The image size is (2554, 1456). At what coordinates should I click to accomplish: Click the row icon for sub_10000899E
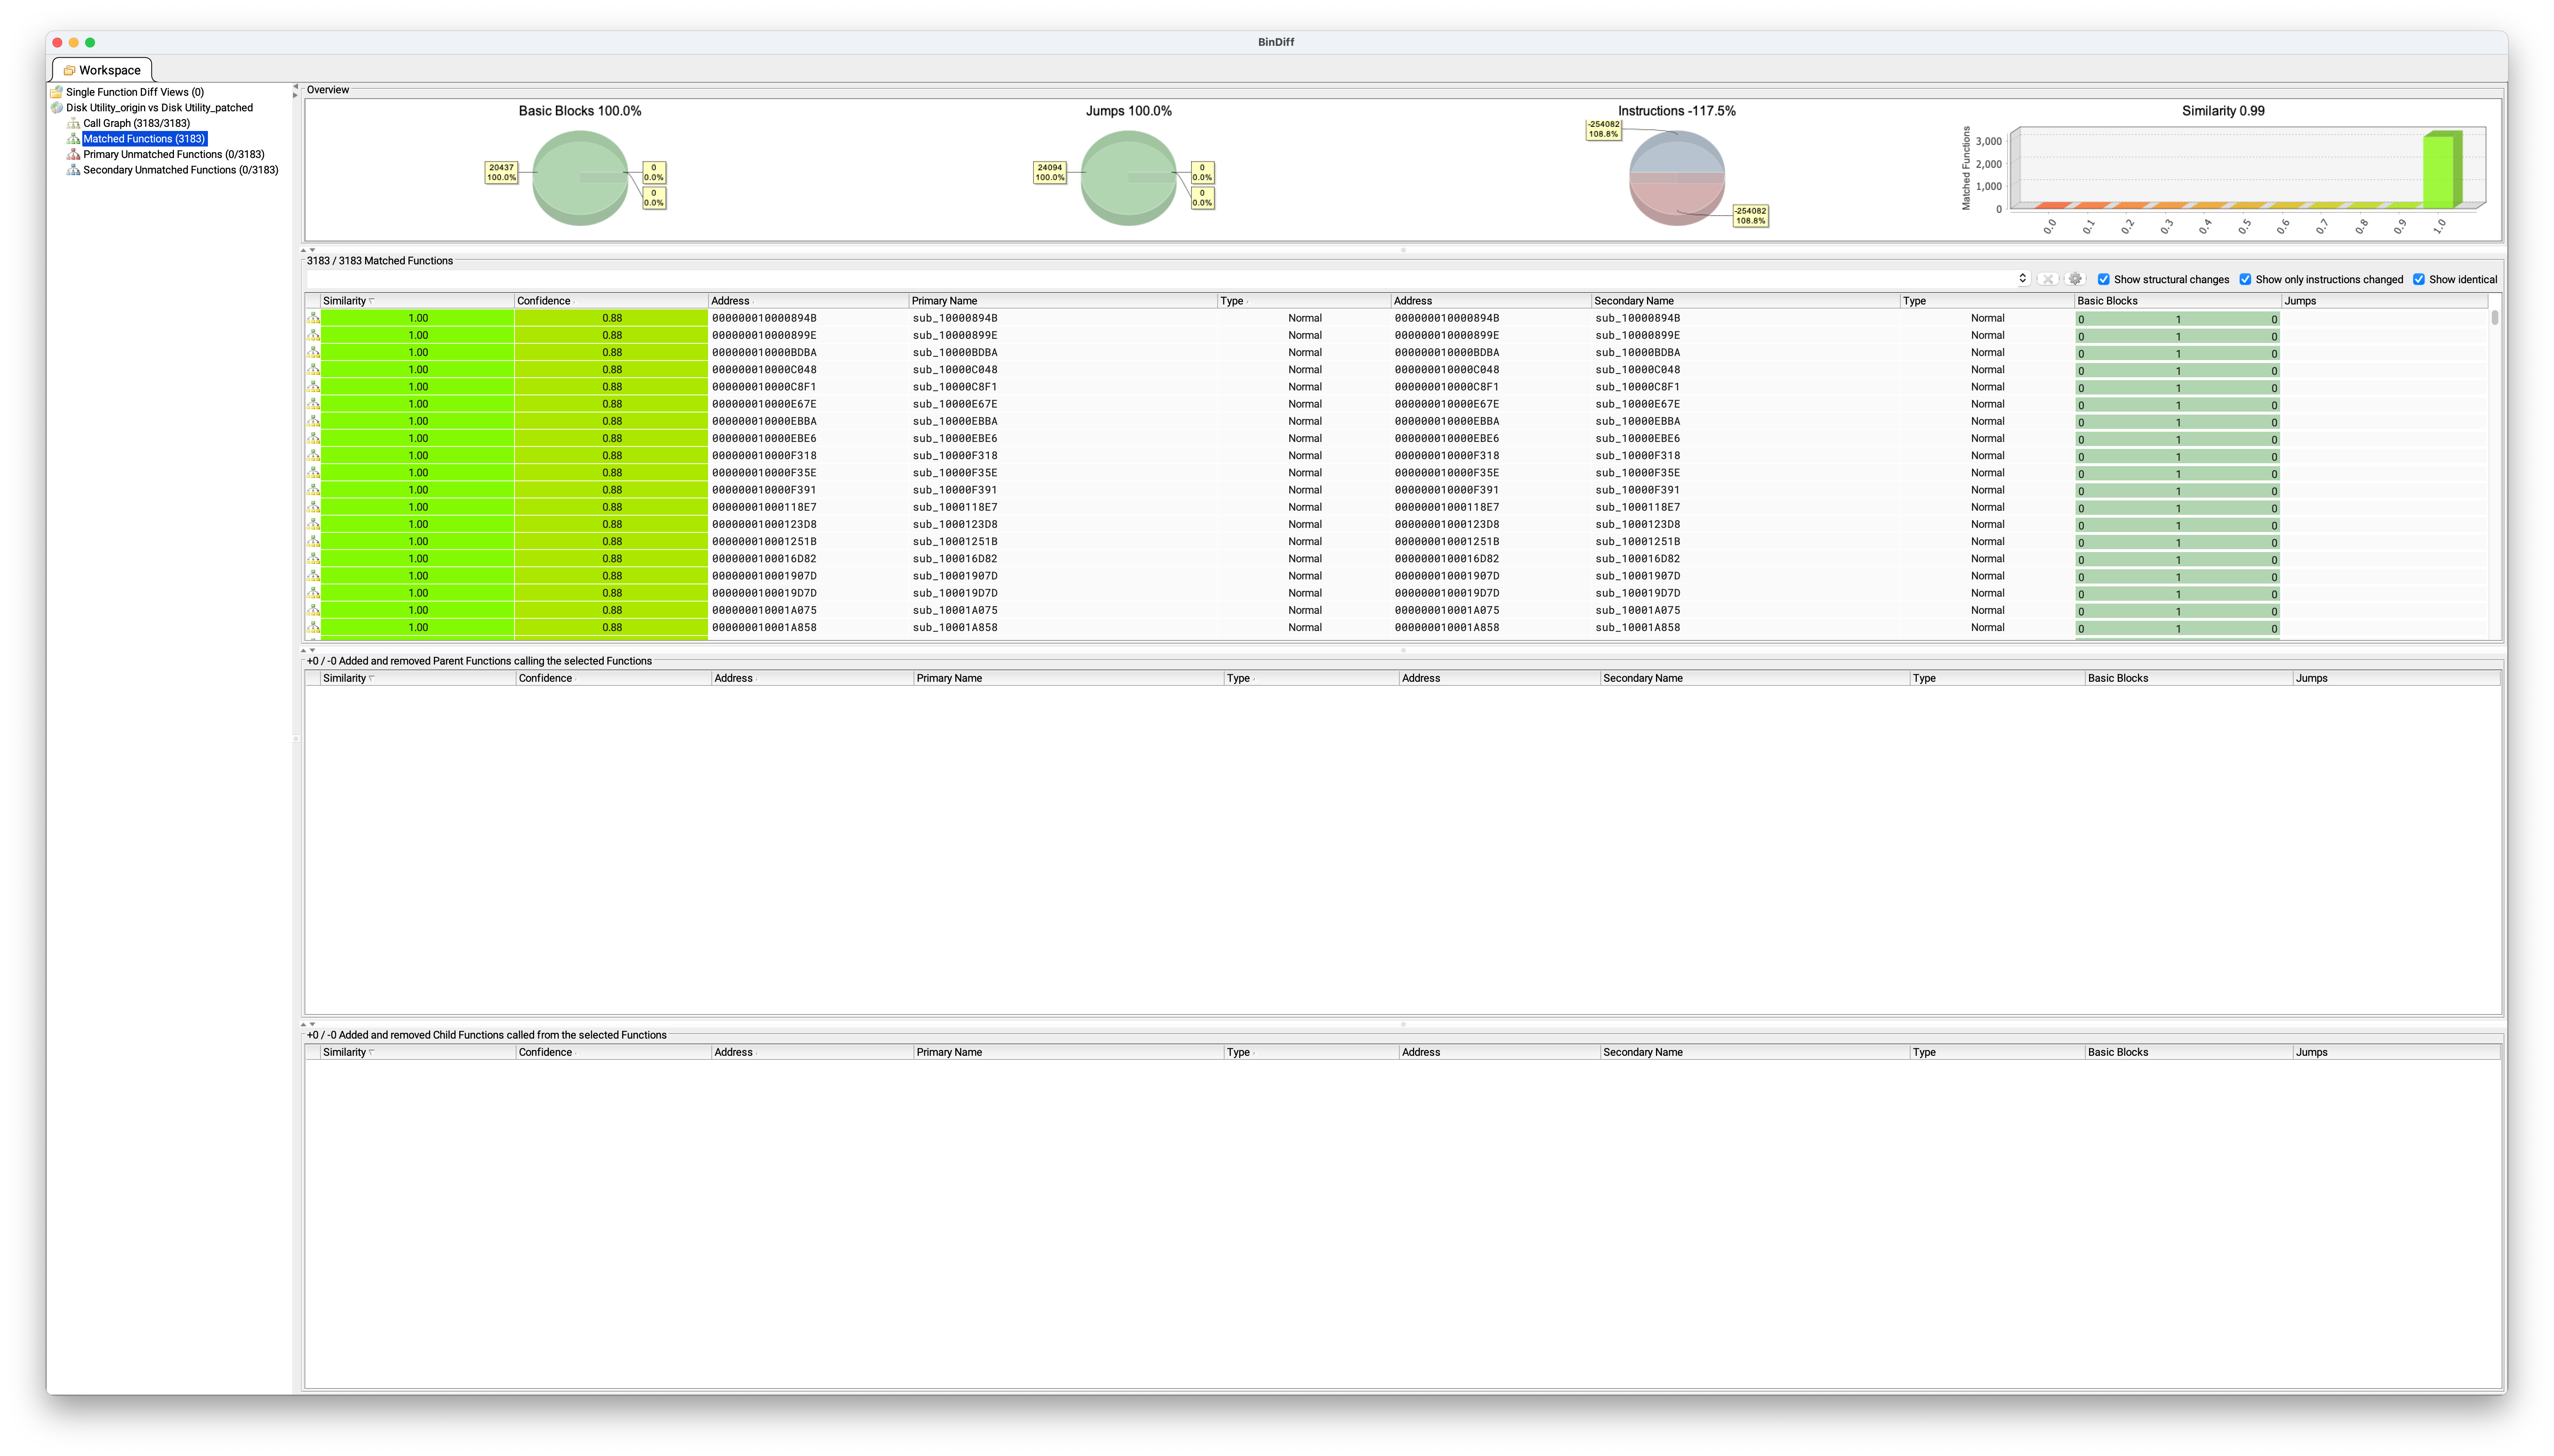[314, 335]
